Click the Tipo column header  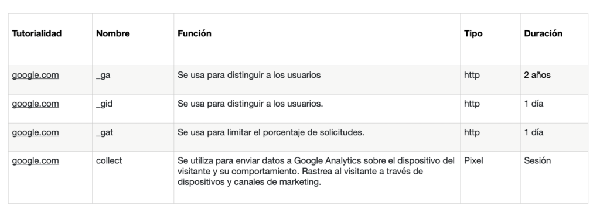(x=473, y=33)
